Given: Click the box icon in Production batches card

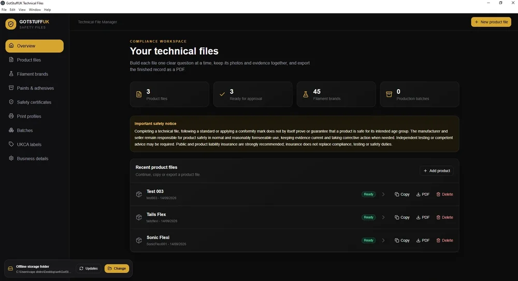Looking at the screenshot, I should pyautogui.click(x=389, y=94).
